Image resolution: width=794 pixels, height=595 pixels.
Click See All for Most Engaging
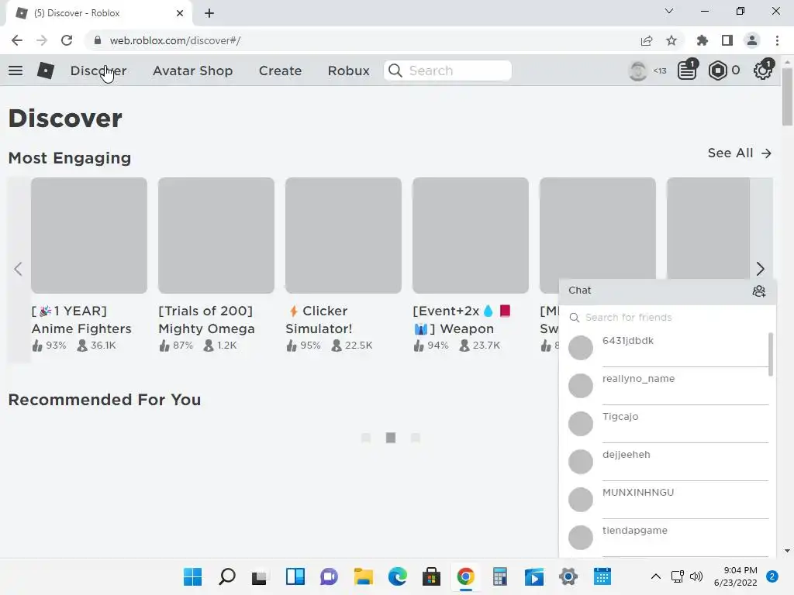[739, 153]
